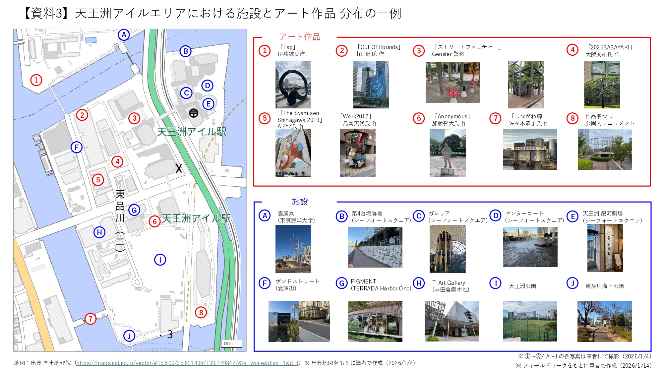Click red marker 8 on the map
663x373 pixels.
pyautogui.click(x=201, y=312)
